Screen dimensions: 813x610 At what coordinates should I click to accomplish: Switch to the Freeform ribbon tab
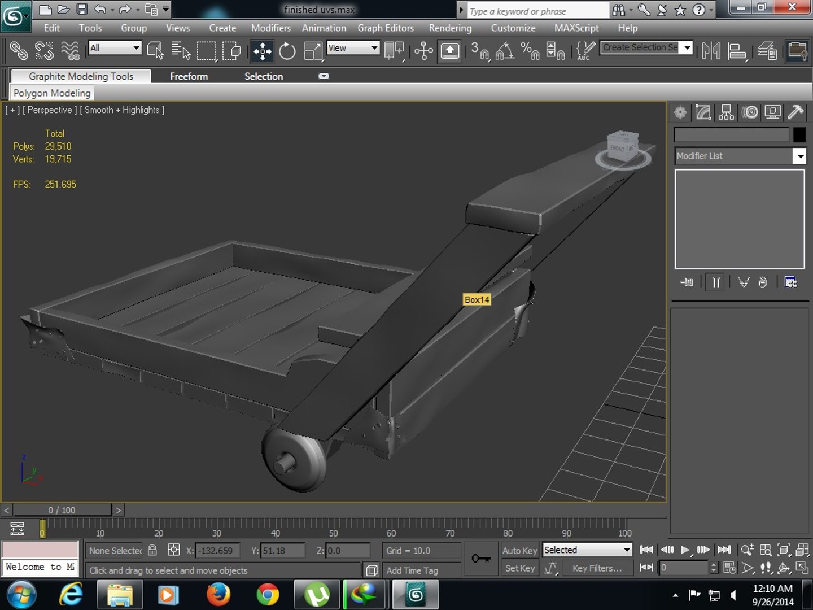pyautogui.click(x=189, y=76)
